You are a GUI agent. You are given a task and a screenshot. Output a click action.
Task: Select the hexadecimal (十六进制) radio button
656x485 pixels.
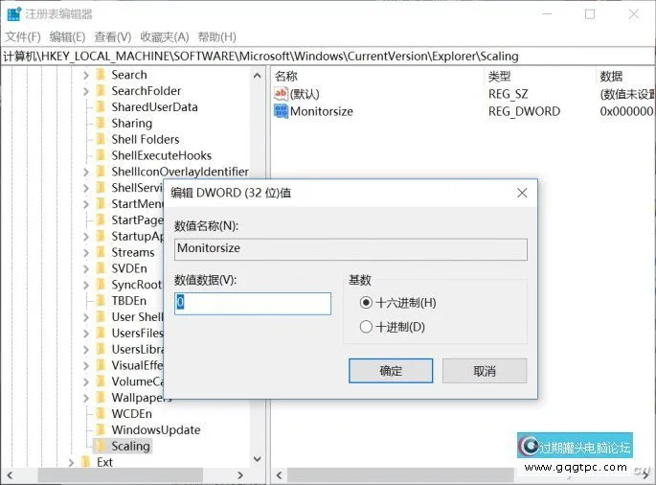pyautogui.click(x=366, y=302)
